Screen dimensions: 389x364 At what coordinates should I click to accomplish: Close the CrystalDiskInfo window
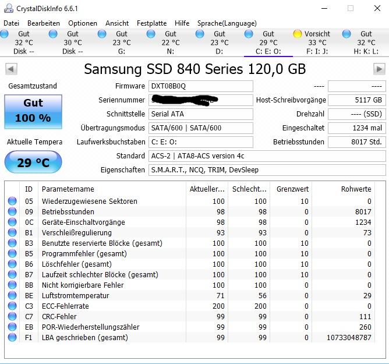377,8
